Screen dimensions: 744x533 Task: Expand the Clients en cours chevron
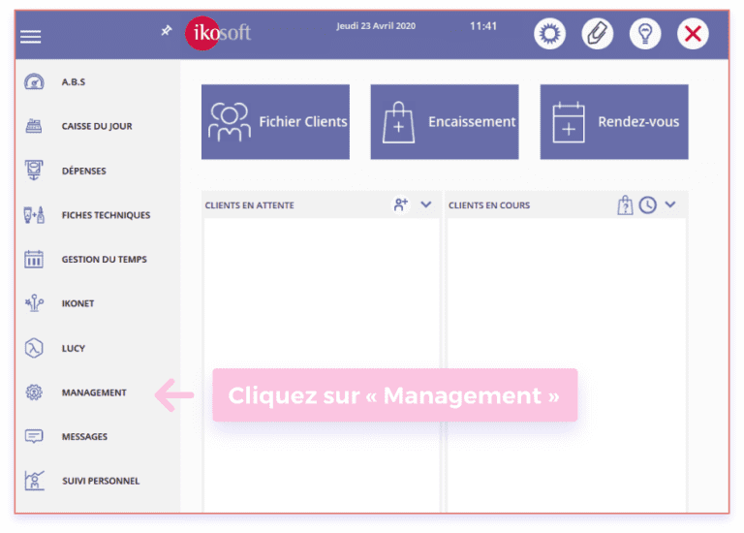click(x=670, y=204)
